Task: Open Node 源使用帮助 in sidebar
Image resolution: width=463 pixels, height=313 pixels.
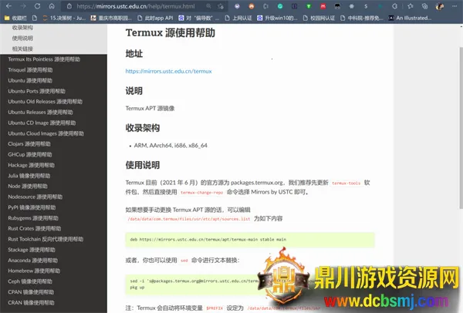Action: point(28,186)
